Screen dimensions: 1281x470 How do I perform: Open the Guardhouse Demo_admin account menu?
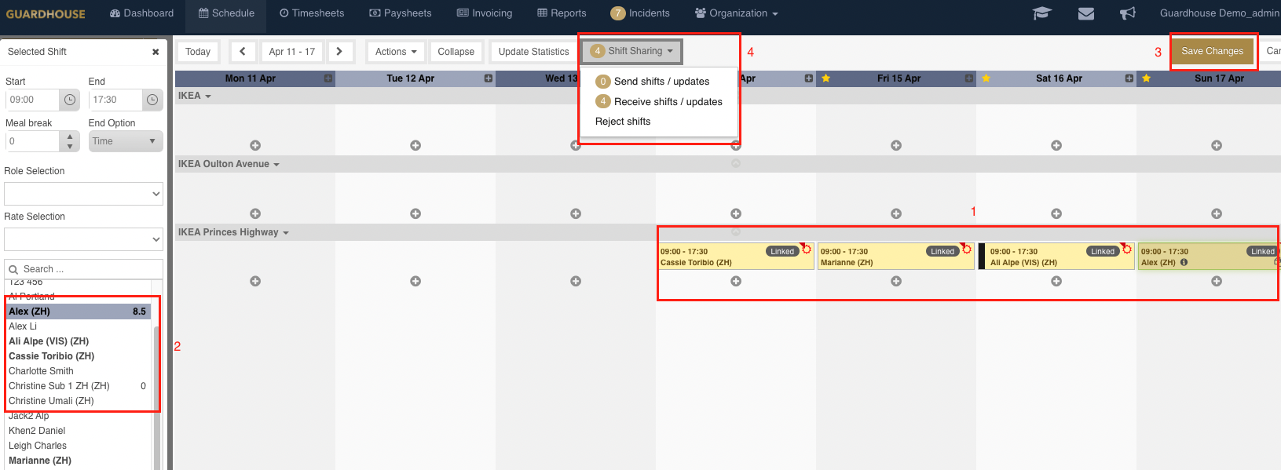click(x=1220, y=13)
